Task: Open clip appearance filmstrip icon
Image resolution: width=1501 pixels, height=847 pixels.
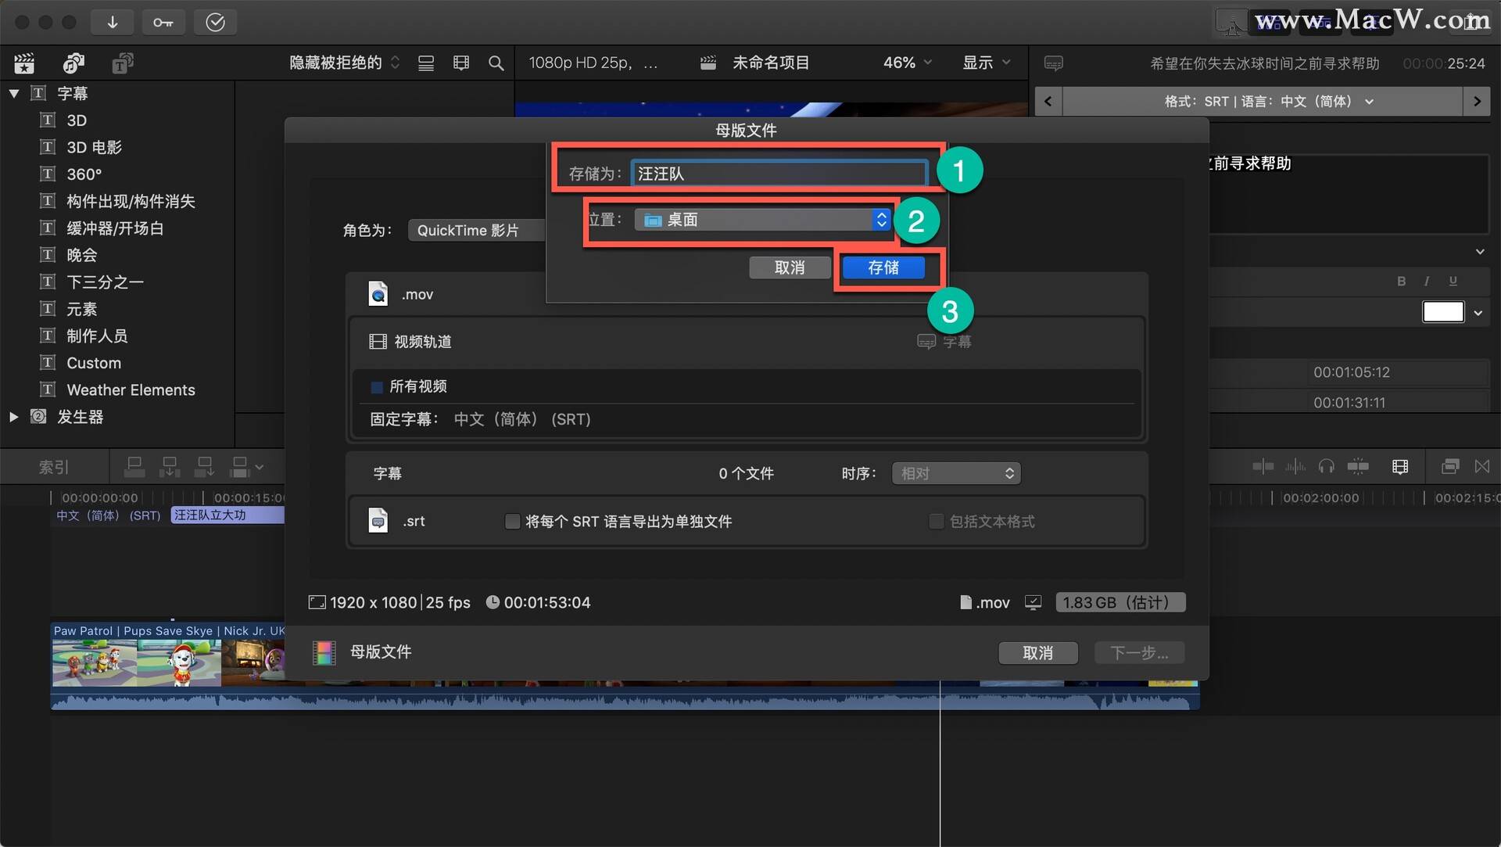Action: click(x=461, y=63)
